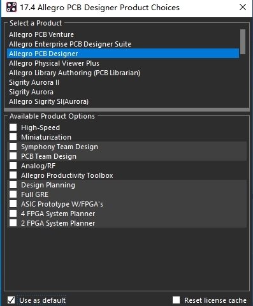Click the Allegro app icon in title bar

pyautogui.click(x=11, y=8)
